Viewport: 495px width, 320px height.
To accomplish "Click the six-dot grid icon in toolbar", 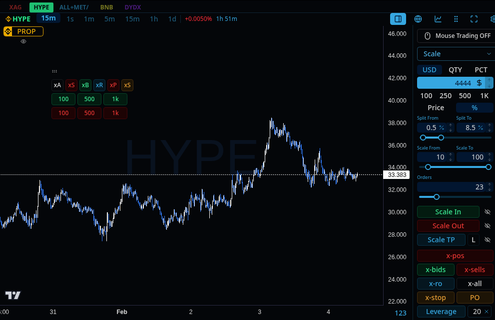I will pyautogui.click(x=456, y=19).
